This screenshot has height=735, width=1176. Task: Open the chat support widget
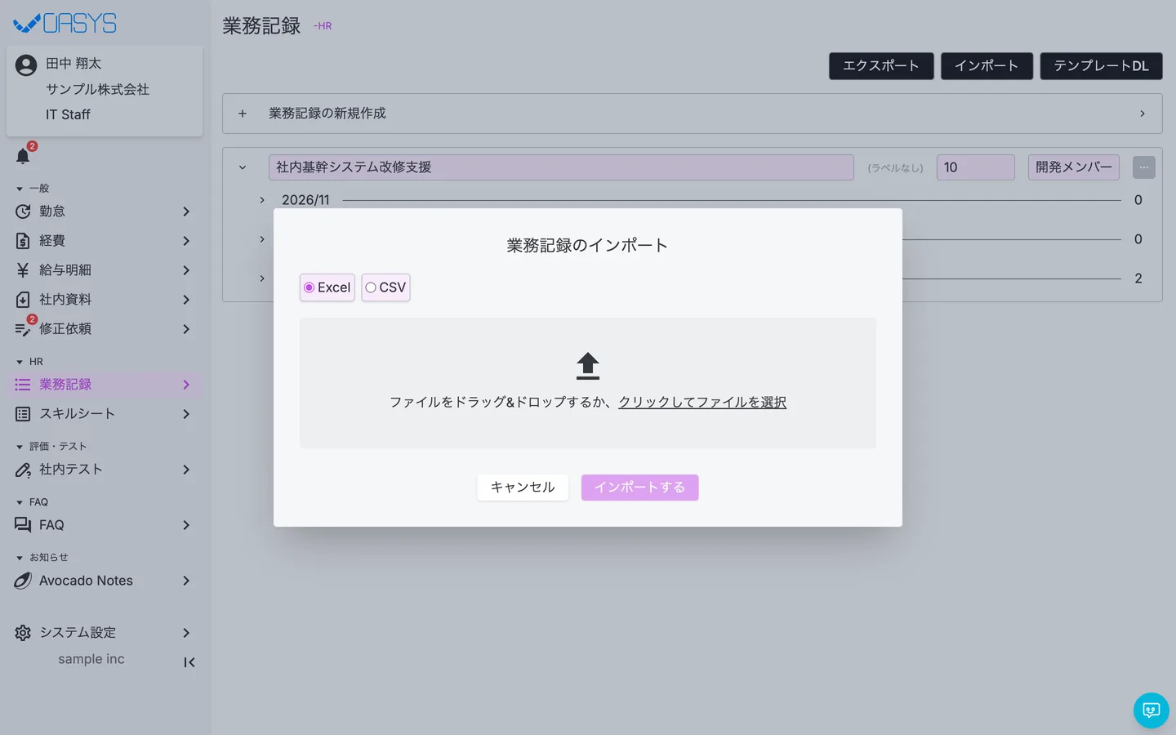click(1151, 710)
